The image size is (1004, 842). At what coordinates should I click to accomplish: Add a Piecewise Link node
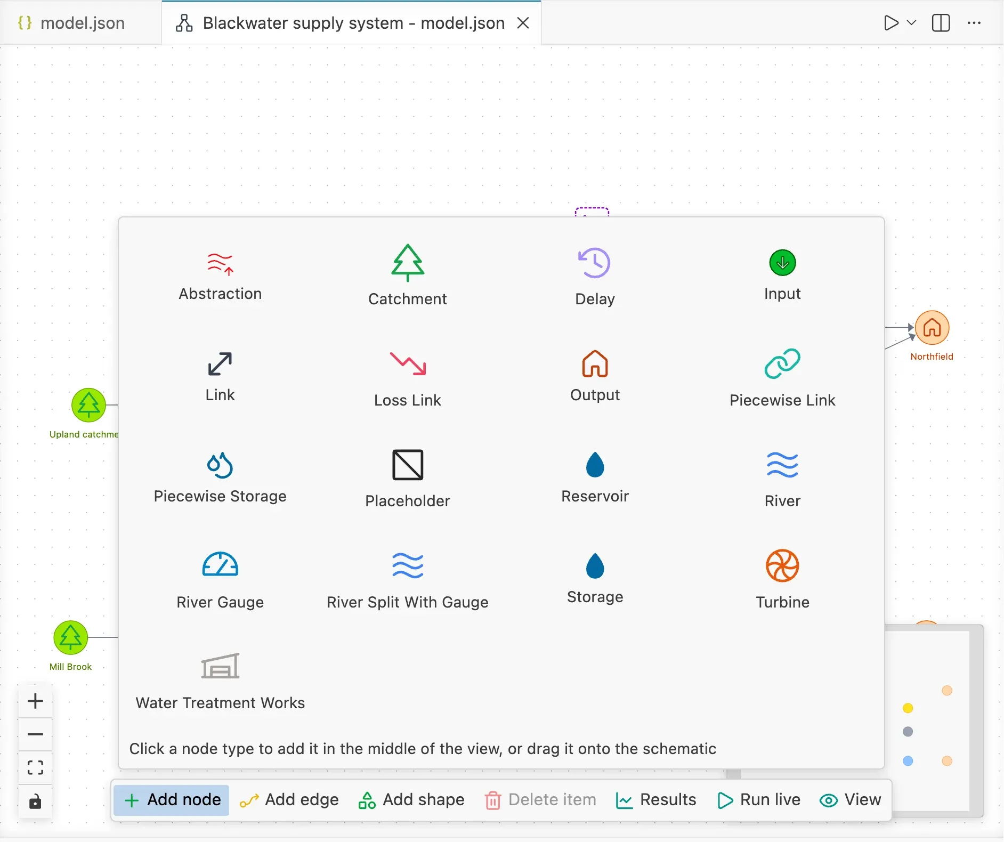pos(782,377)
